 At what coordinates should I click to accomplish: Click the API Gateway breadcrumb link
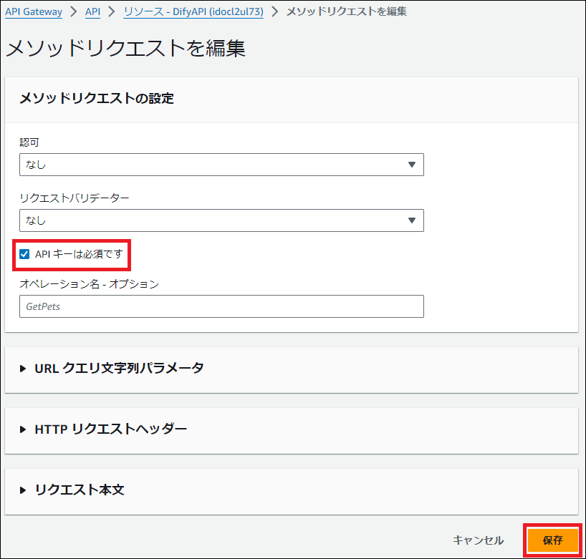34,11
